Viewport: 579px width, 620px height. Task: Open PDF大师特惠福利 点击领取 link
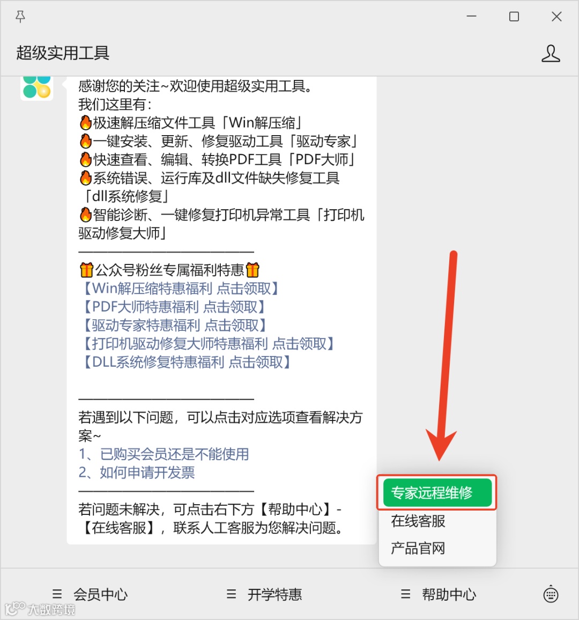tap(174, 307)
